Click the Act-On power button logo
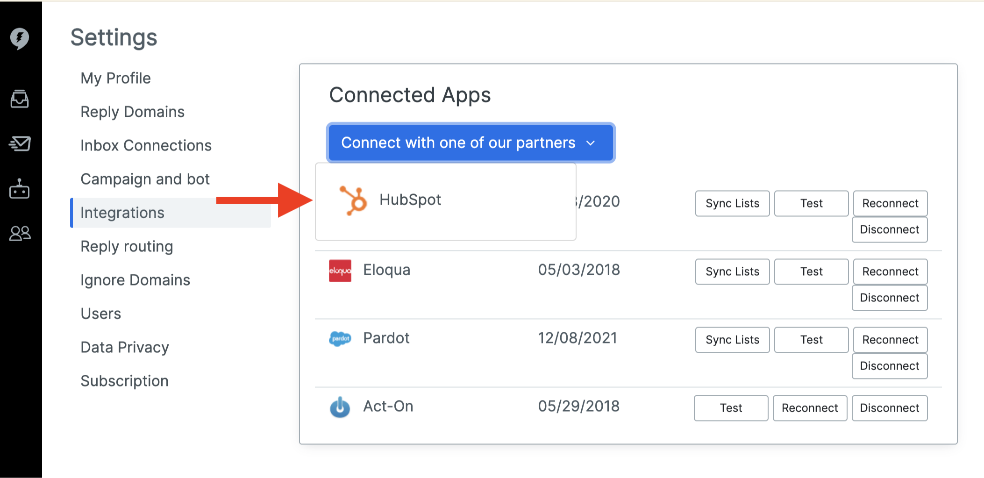The width and height of the screenshot is (984, 478). (x=339, y=407)
